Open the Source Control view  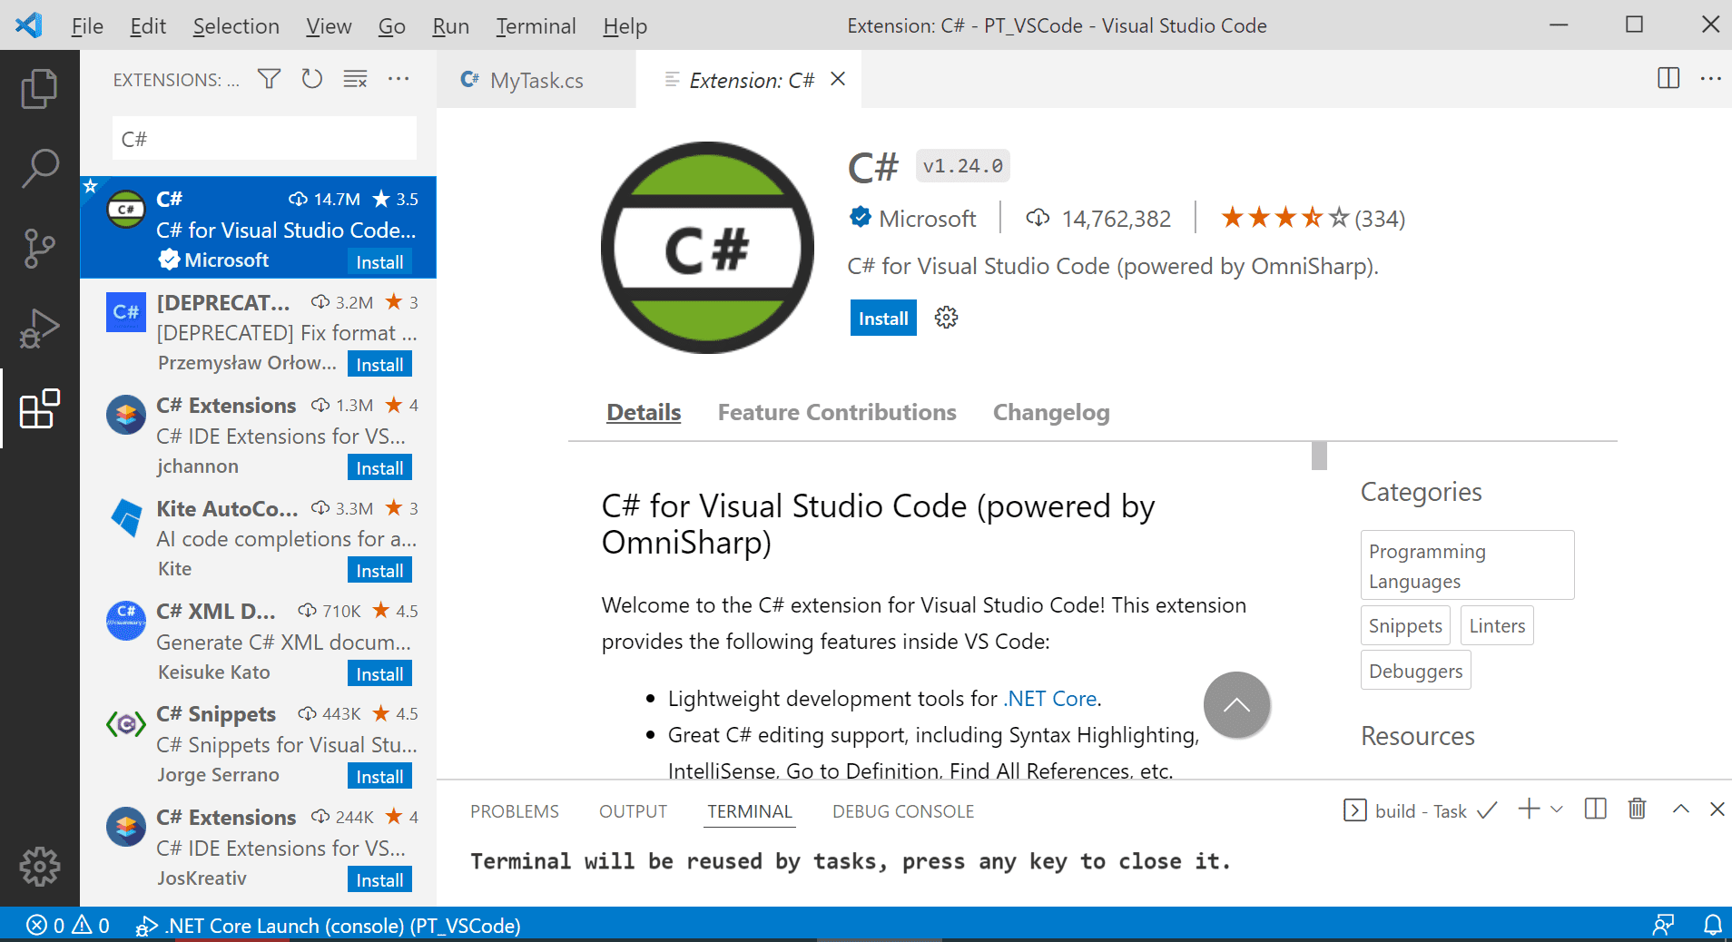pyautogui.click(x=39, y=248)
